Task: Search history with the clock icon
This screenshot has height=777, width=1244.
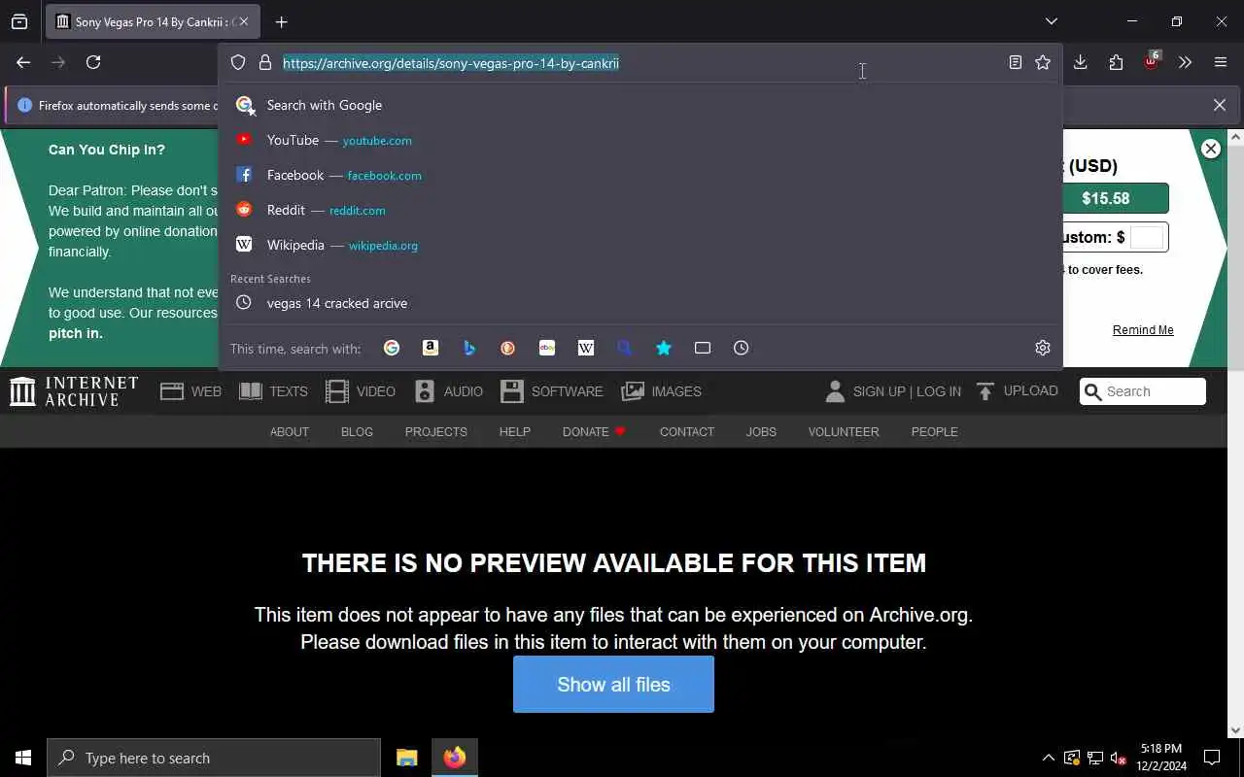Action: click(x=742, y=348)
